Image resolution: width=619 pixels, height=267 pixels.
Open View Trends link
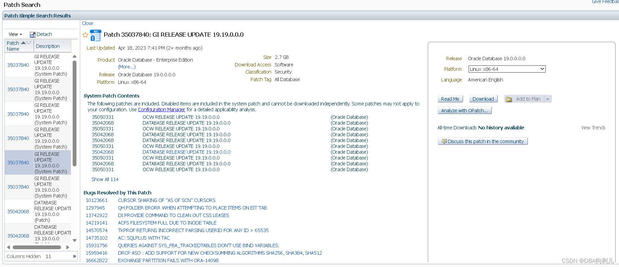(x=593, y=128)
